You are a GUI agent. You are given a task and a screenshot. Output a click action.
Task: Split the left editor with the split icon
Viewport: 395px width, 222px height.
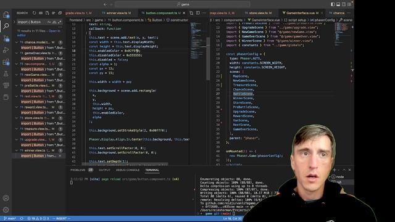[198, 13]
